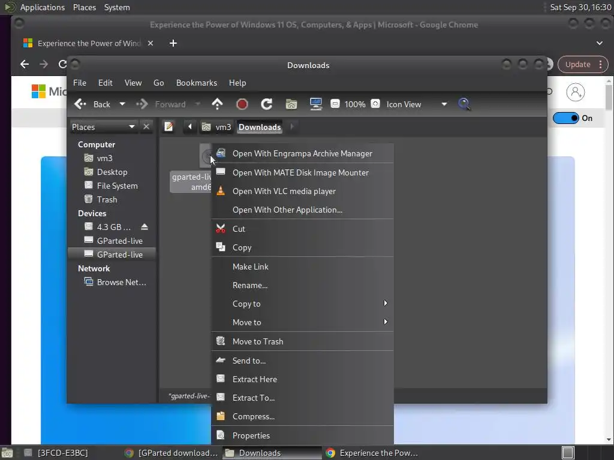Select Extract To option
614x460 pixels.
pyautogui.click(x=302, y=398)
